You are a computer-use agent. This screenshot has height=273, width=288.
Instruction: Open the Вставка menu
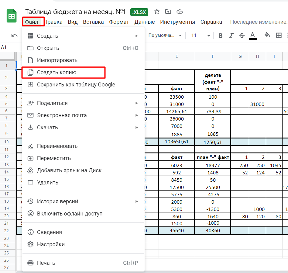(93, 22)
